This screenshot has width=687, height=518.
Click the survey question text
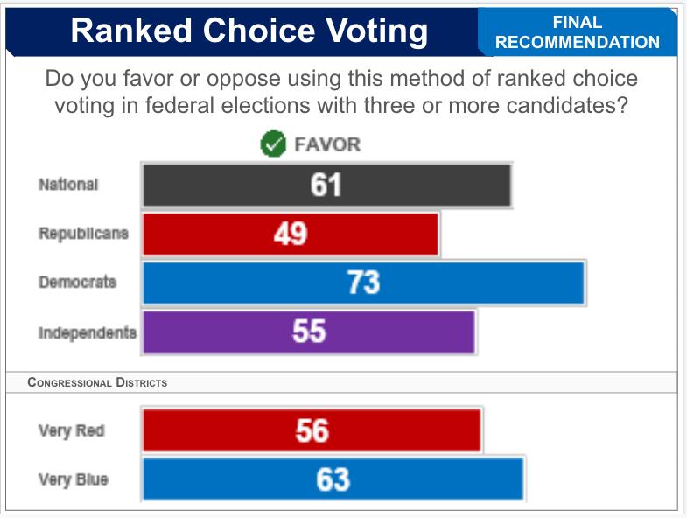(341, 92)
